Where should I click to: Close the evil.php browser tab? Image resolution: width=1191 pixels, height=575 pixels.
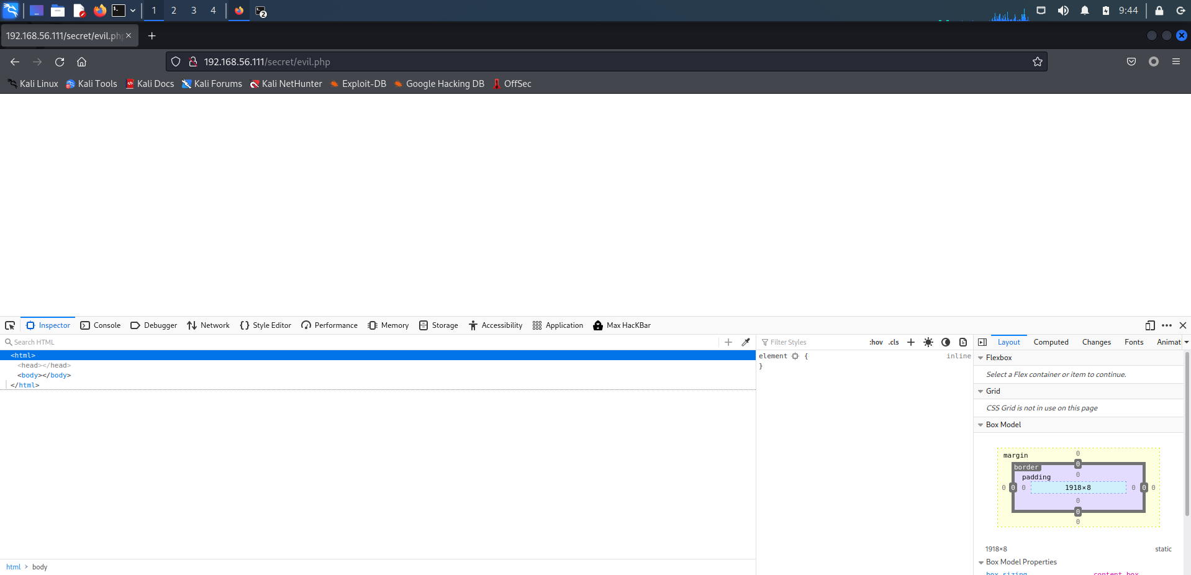(x=129, y=35)
